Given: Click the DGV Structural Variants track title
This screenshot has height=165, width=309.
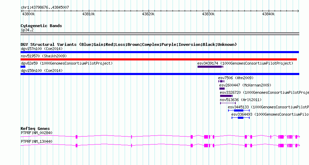Looking at the screenshot, I should tap(129, 44).
